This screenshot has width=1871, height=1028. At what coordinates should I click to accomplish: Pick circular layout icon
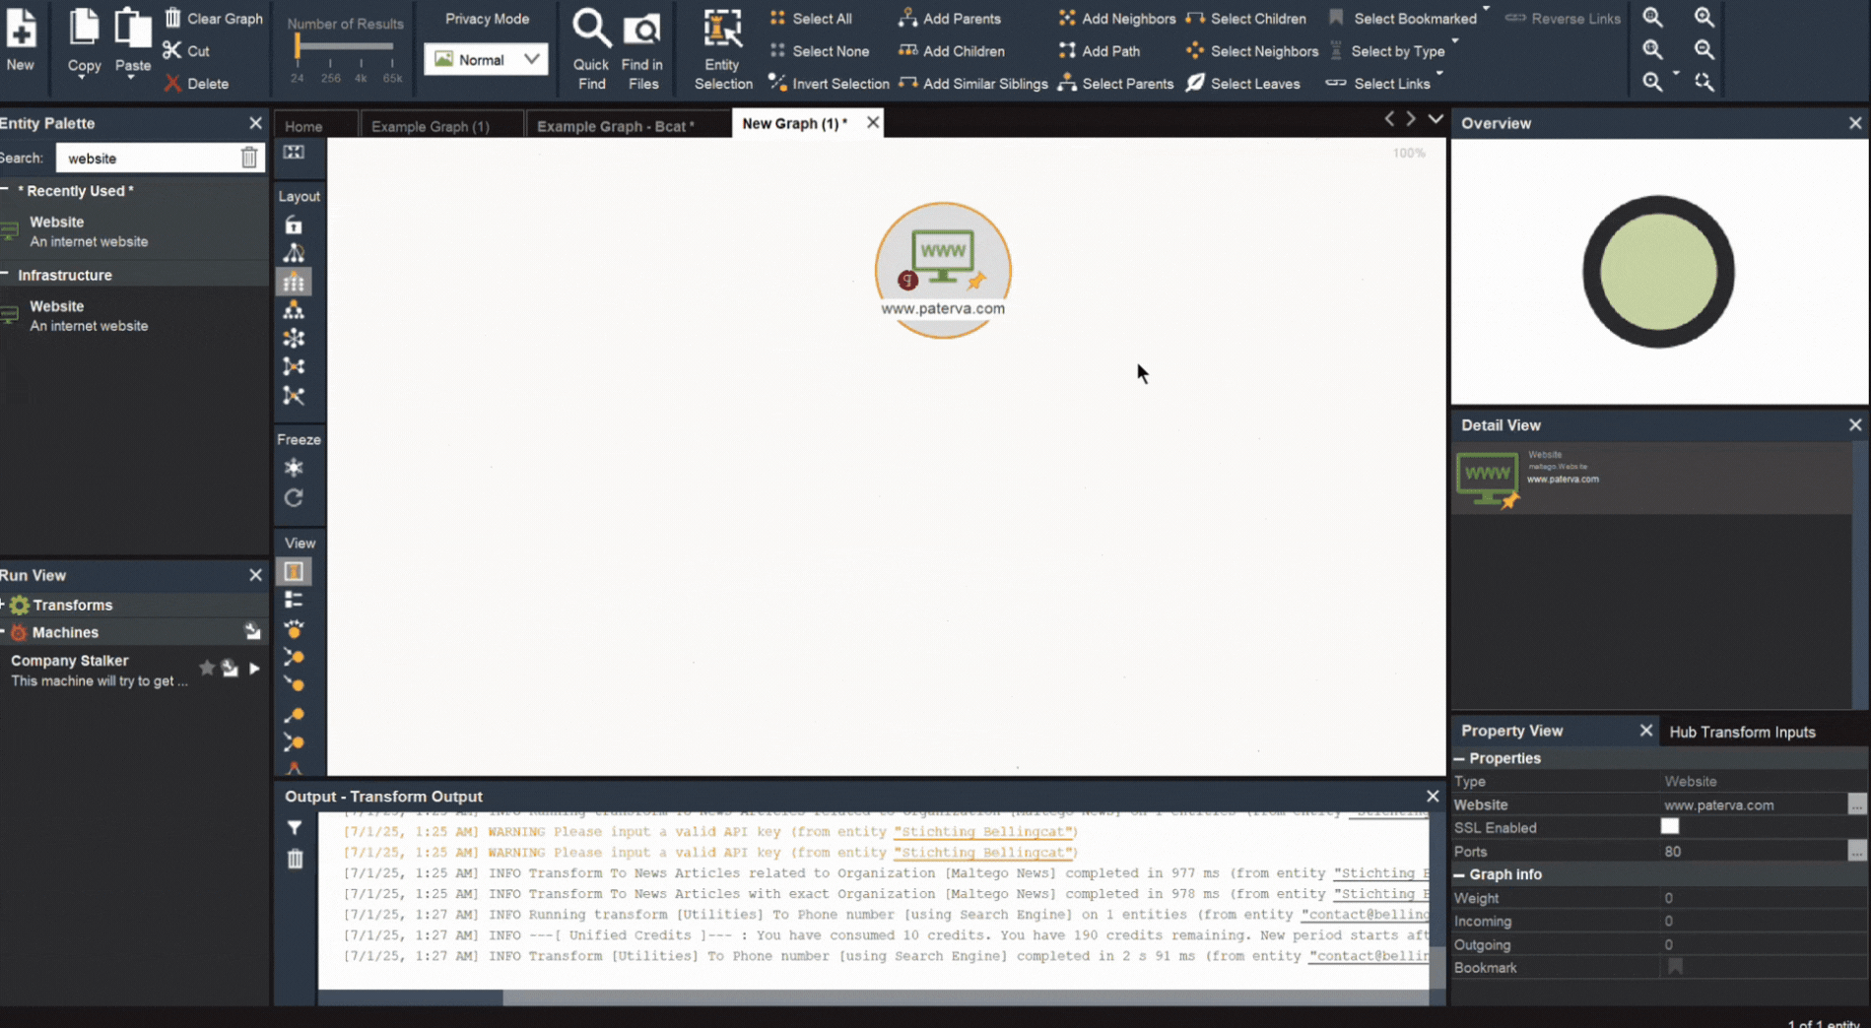294,339
